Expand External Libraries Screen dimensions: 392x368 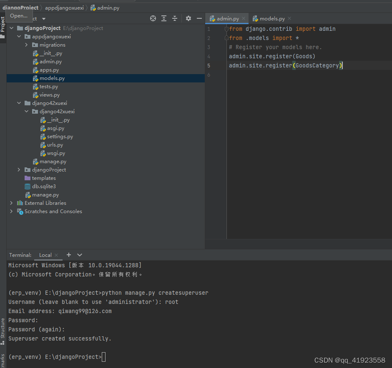(x=11, y=203)
